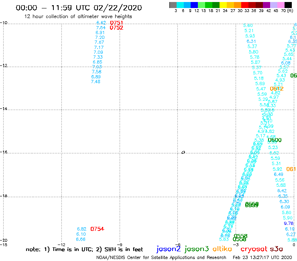Click the red time label '0751'
297x261 pixels.
coord(116,23)
